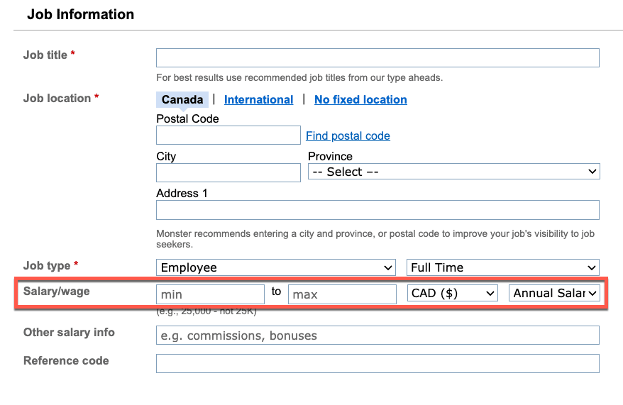This screenshot has width=623, height=405.
Task: Click the chevron on Full Time dropdown
Action: (592, 268)
